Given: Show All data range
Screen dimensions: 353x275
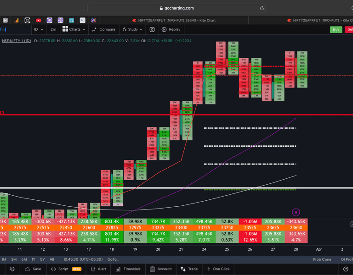Looking at the screenshot, I should [52, 259].
